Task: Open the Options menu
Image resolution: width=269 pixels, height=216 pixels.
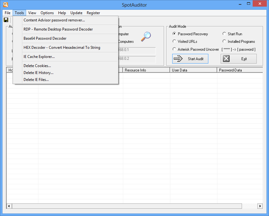Action: coord(47,13)
